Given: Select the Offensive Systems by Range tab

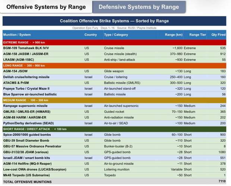Looking at the screenshot, I should [46, 7].
